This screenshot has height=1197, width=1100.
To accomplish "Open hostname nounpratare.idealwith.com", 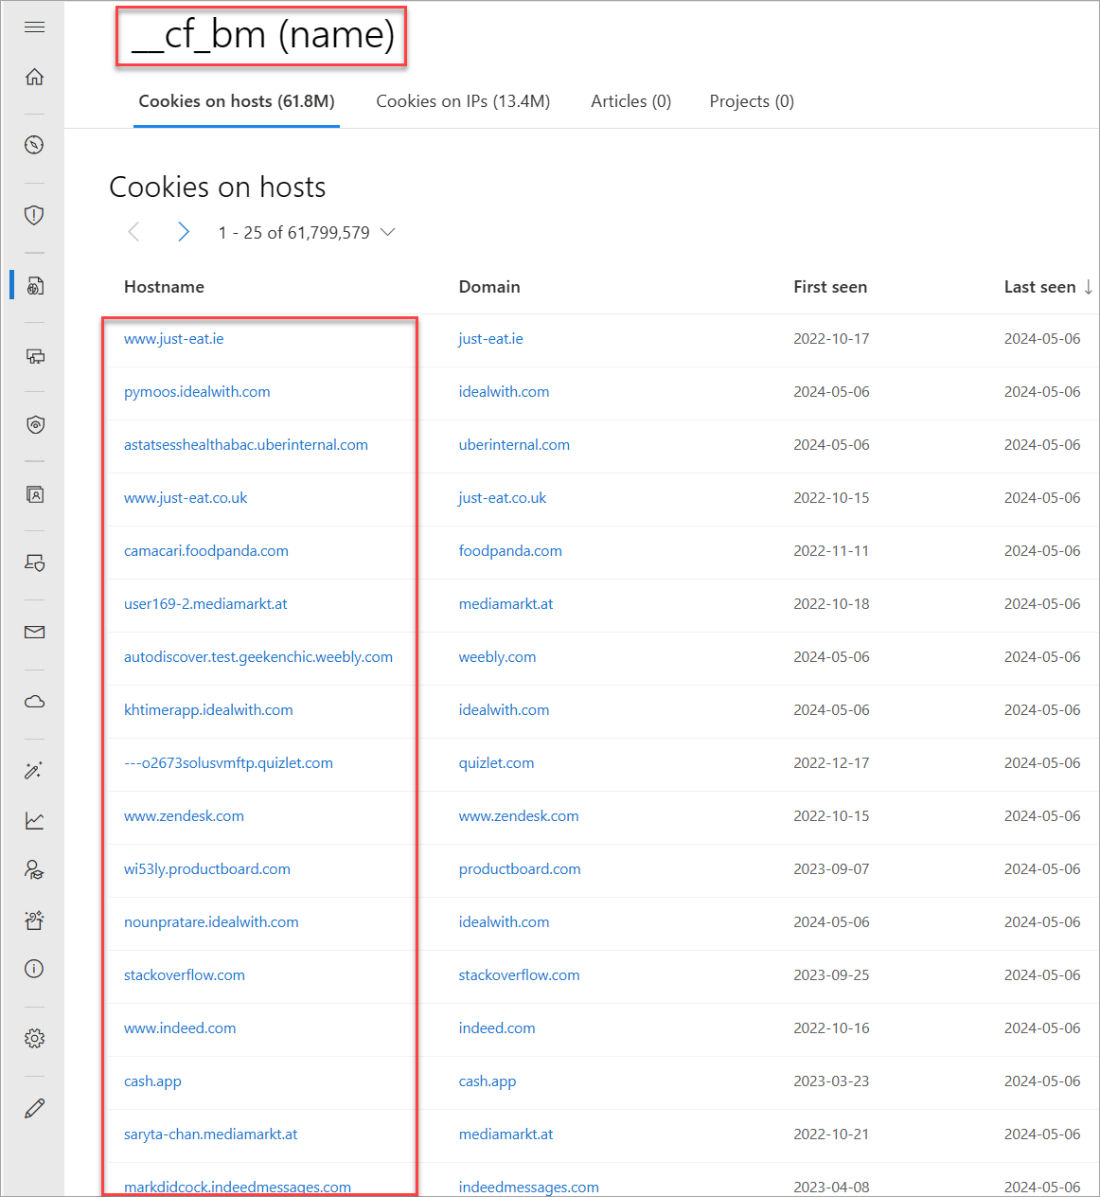I will click(x=211, y=922).
